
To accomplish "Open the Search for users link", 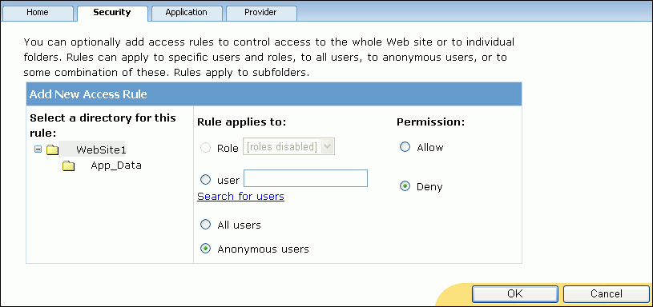I will 240,196.
